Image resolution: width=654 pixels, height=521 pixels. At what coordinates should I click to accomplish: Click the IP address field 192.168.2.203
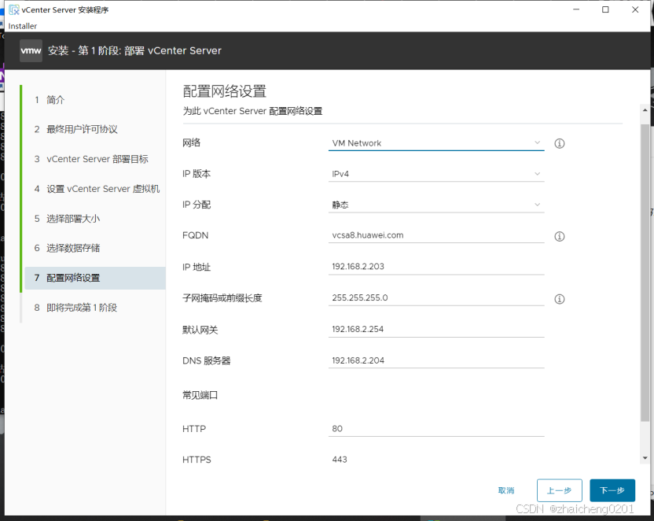tap(435, 267)
